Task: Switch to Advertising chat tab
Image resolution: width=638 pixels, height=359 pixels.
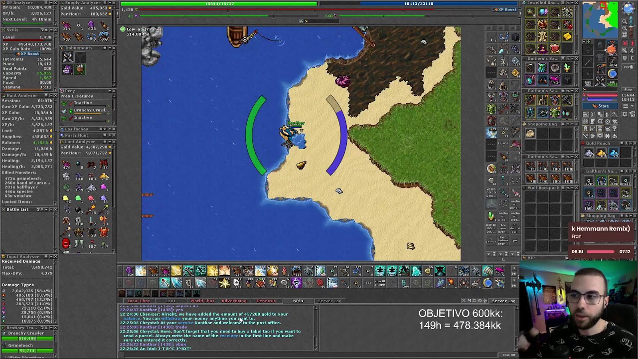Action: point(234,301)
